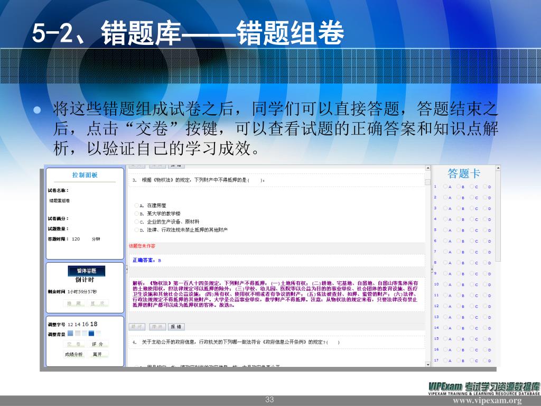Mark B for question 14 on answer card
This screenshot has width=541, height=406.
(459, 328)
